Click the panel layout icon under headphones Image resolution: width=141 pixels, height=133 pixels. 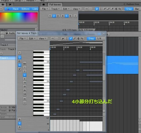20,61
